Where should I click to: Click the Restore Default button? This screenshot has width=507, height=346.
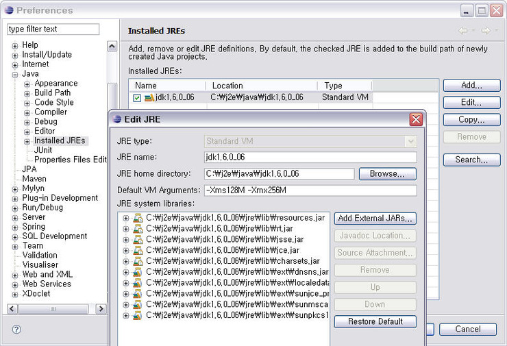click(375, 321)
